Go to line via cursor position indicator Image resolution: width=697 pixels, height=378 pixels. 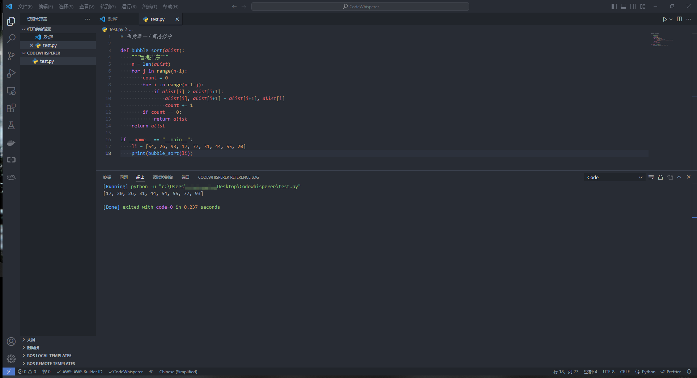click(566, 372)
